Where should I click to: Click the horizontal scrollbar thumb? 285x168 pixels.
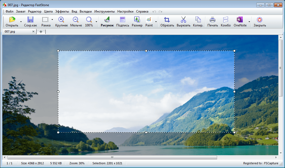pyautogui.click(x=112, y=157)
